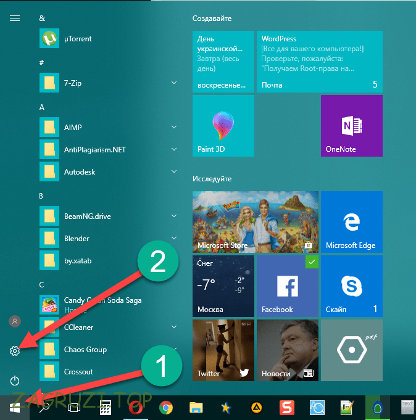The image size is (416, 420).
Task: Expand the 7-Zip folder chevron
Action: point(174,83)
